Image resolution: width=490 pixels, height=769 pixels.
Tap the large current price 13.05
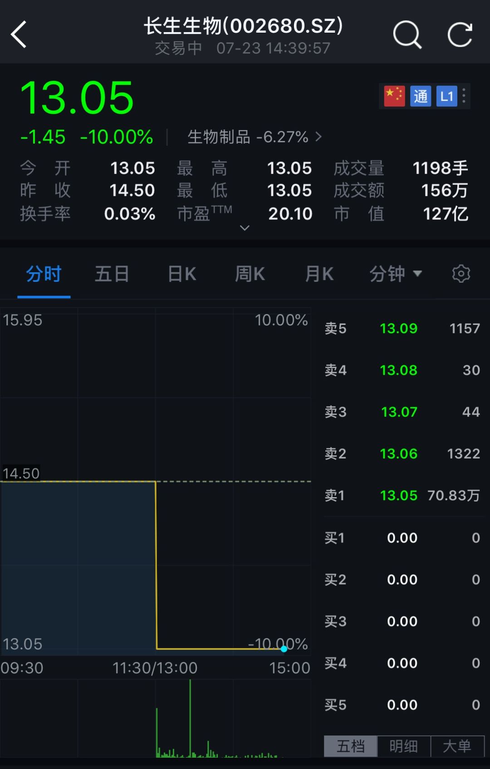(77, 97)
